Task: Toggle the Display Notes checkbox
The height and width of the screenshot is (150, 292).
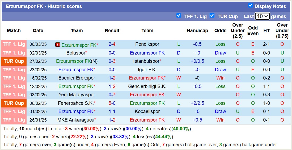Action: (x=250, y=6)
